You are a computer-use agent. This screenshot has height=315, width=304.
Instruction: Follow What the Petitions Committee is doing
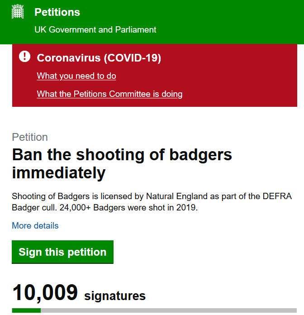[109, 94]
